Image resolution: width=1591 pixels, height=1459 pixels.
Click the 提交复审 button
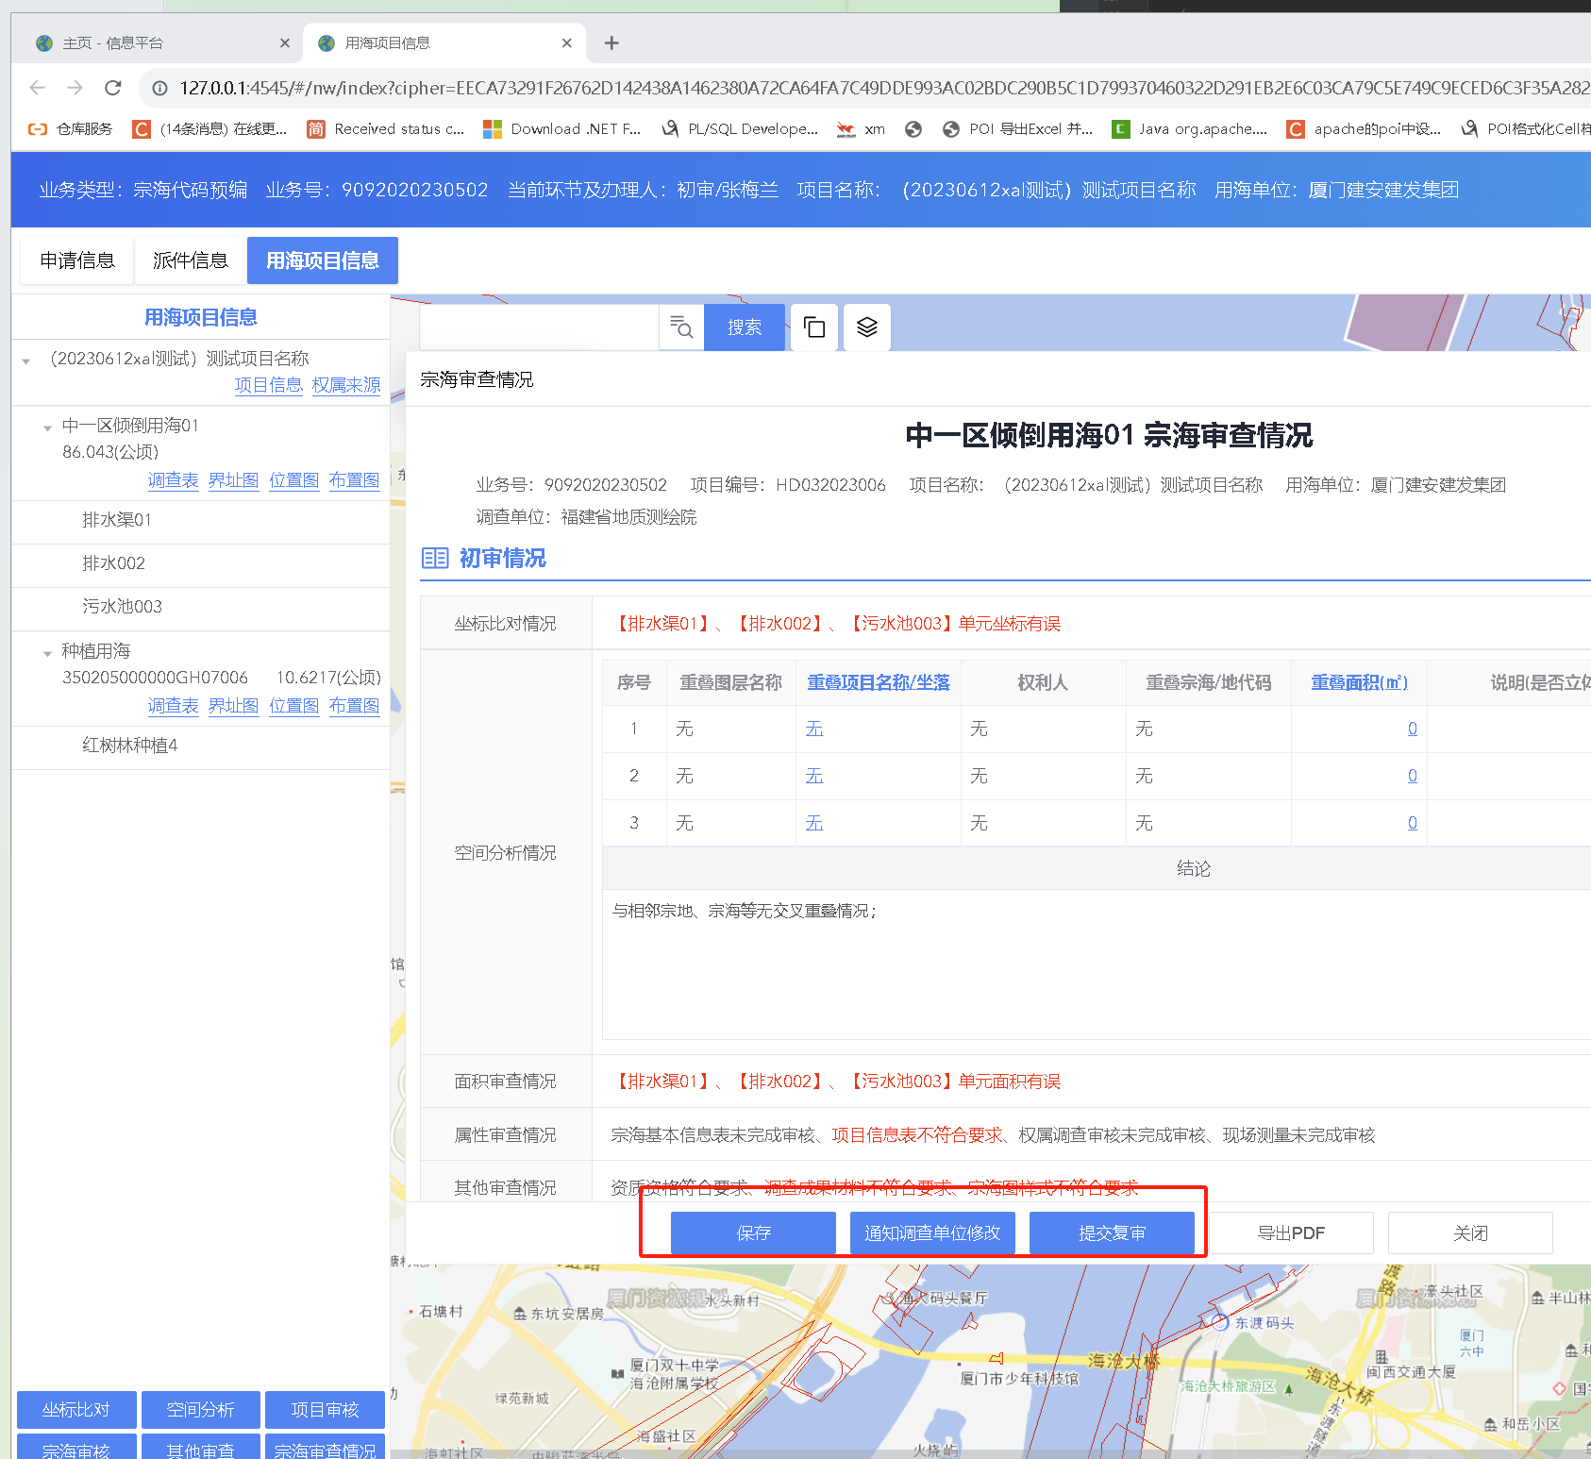click(x=1112, y=1233)
